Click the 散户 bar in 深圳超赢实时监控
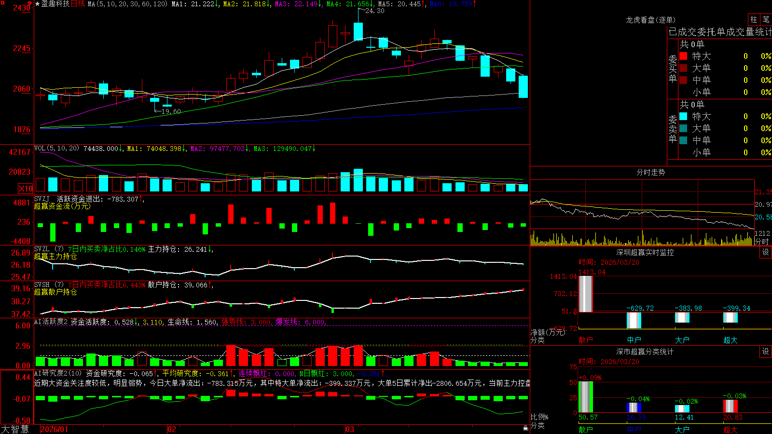The width and height of the screenshot is (772, 434). (x=586, y=294)
